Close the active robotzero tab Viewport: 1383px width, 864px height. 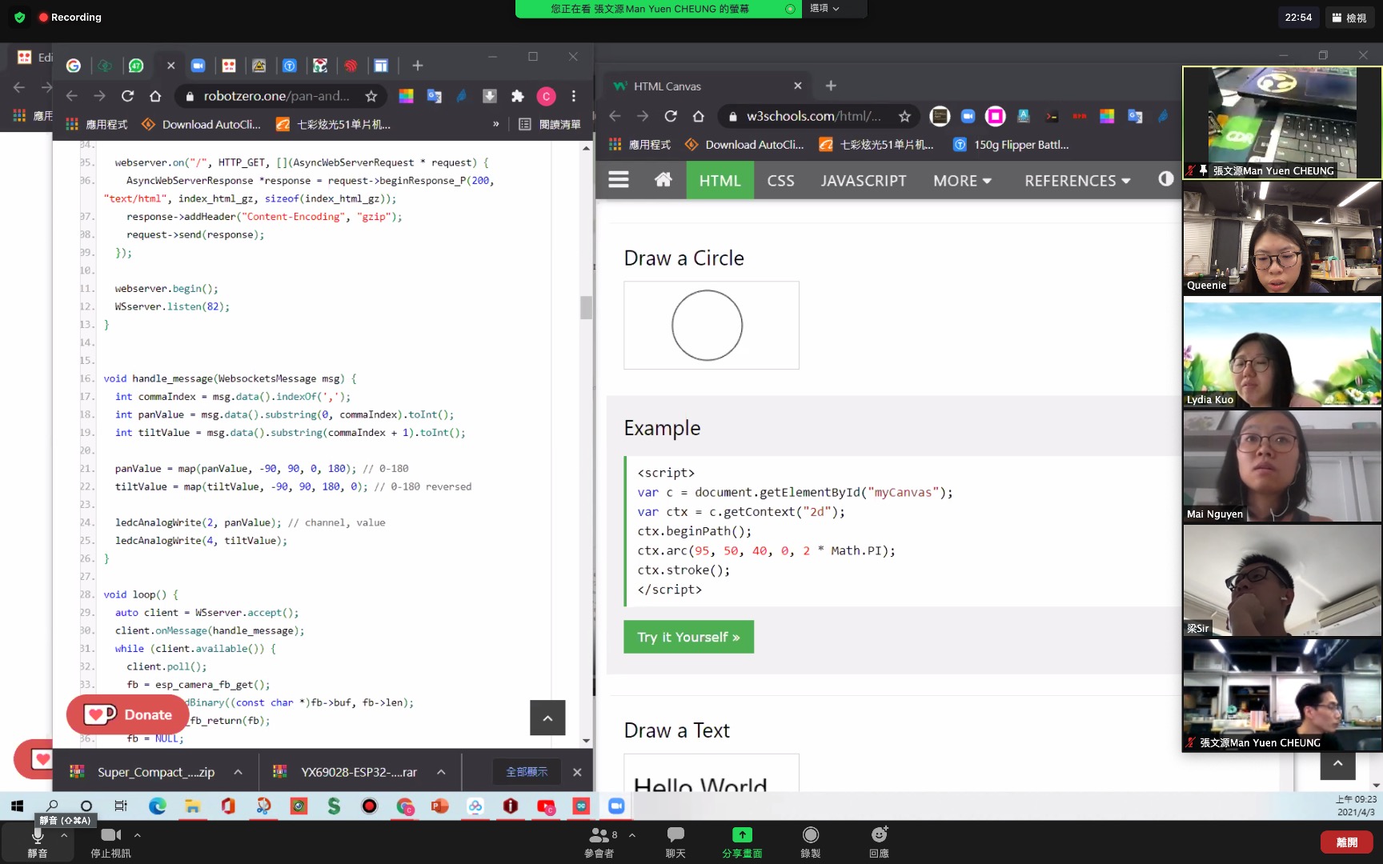coord(170,66)
